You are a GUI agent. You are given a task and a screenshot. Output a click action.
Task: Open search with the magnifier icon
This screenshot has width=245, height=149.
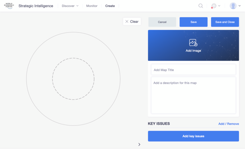[201, 6]
